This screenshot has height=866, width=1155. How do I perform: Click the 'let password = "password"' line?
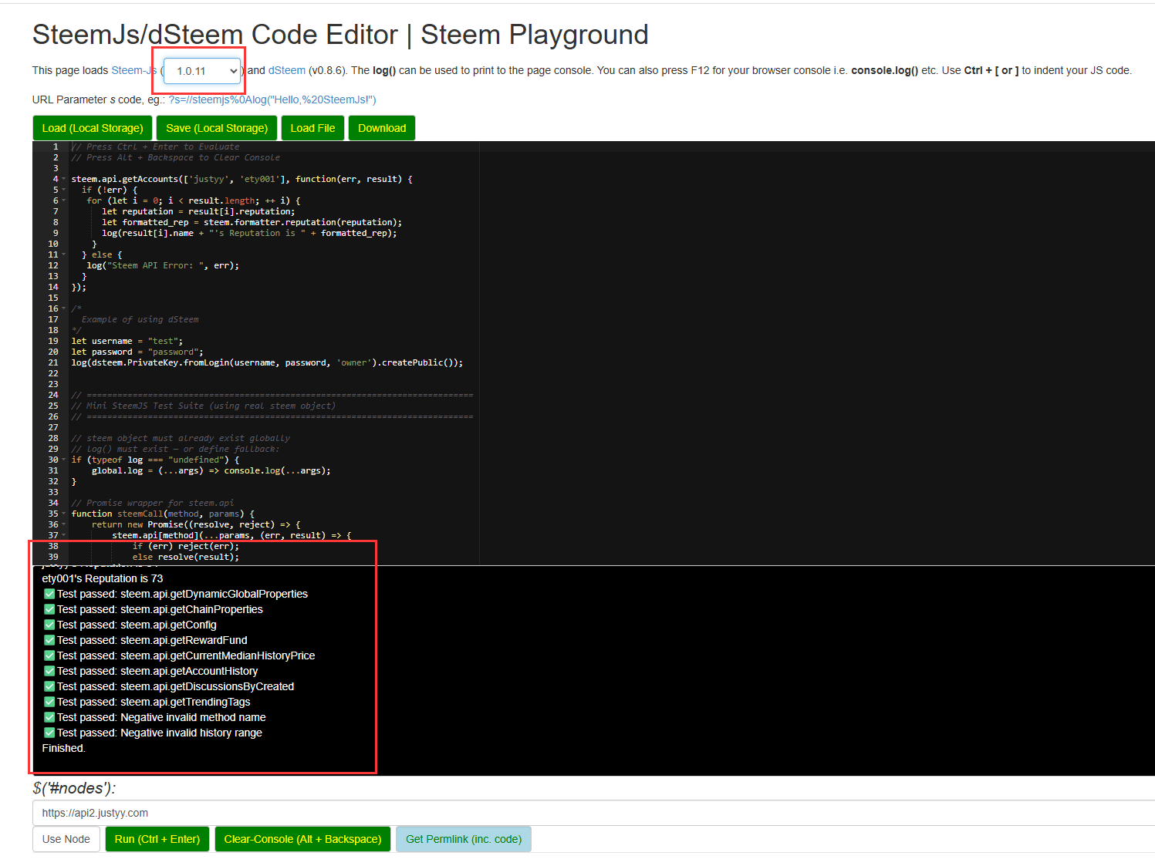coord(137,352)
